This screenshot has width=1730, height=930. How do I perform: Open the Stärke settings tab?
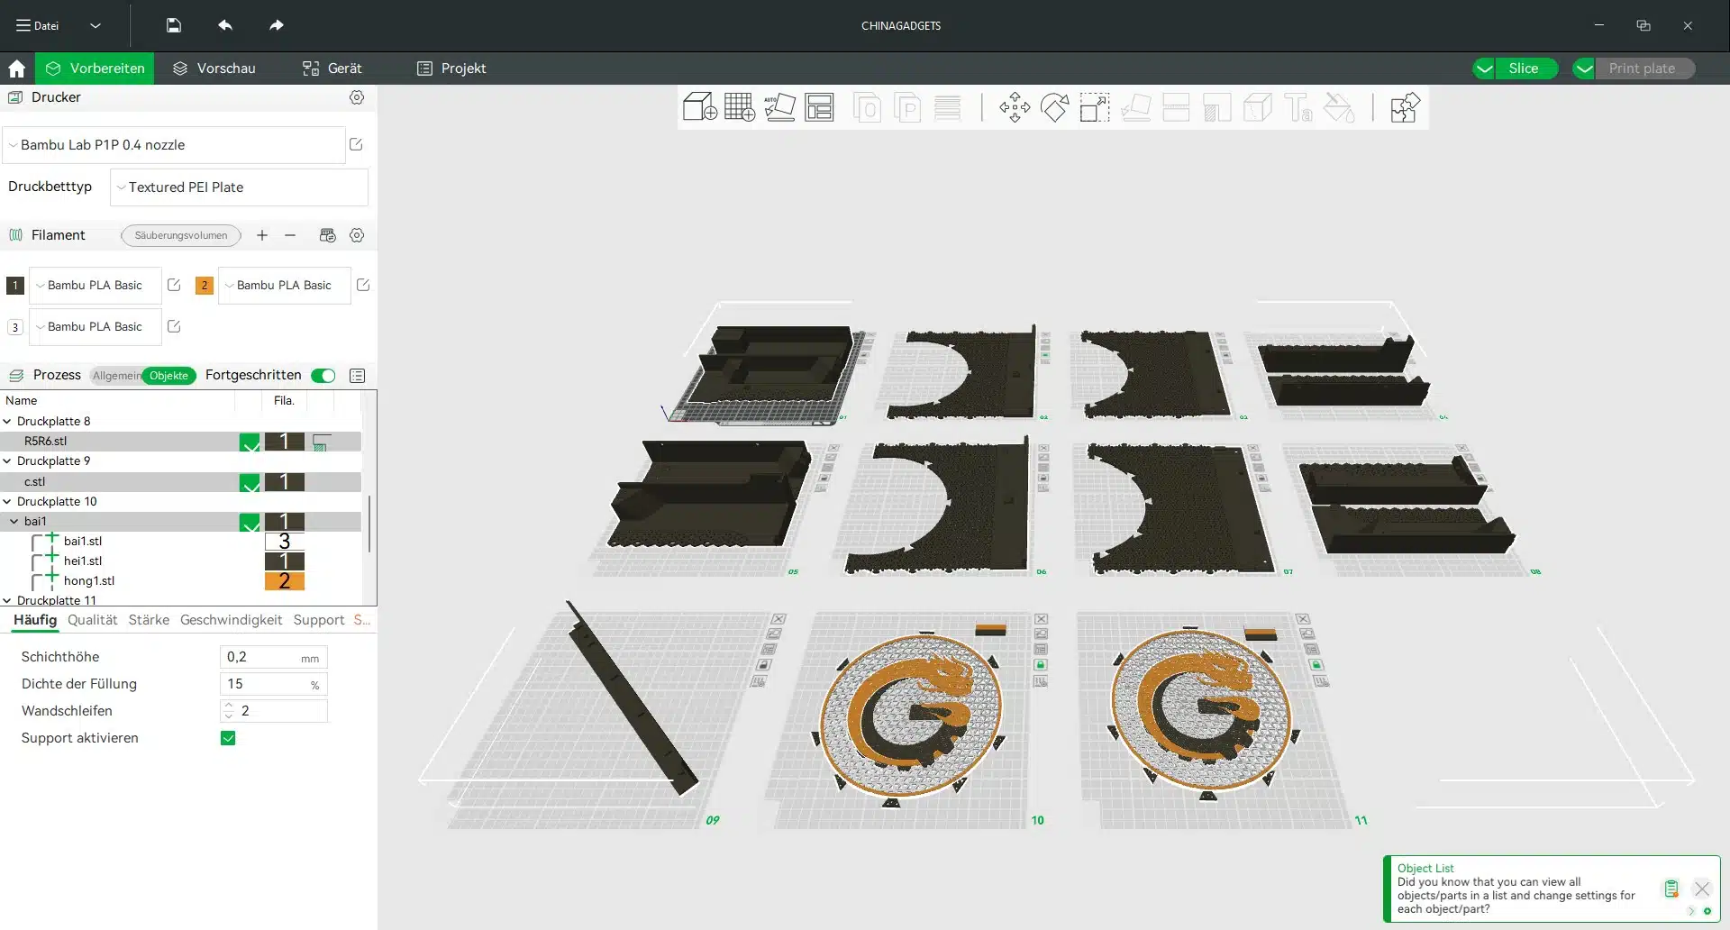(x=149, y=620)
